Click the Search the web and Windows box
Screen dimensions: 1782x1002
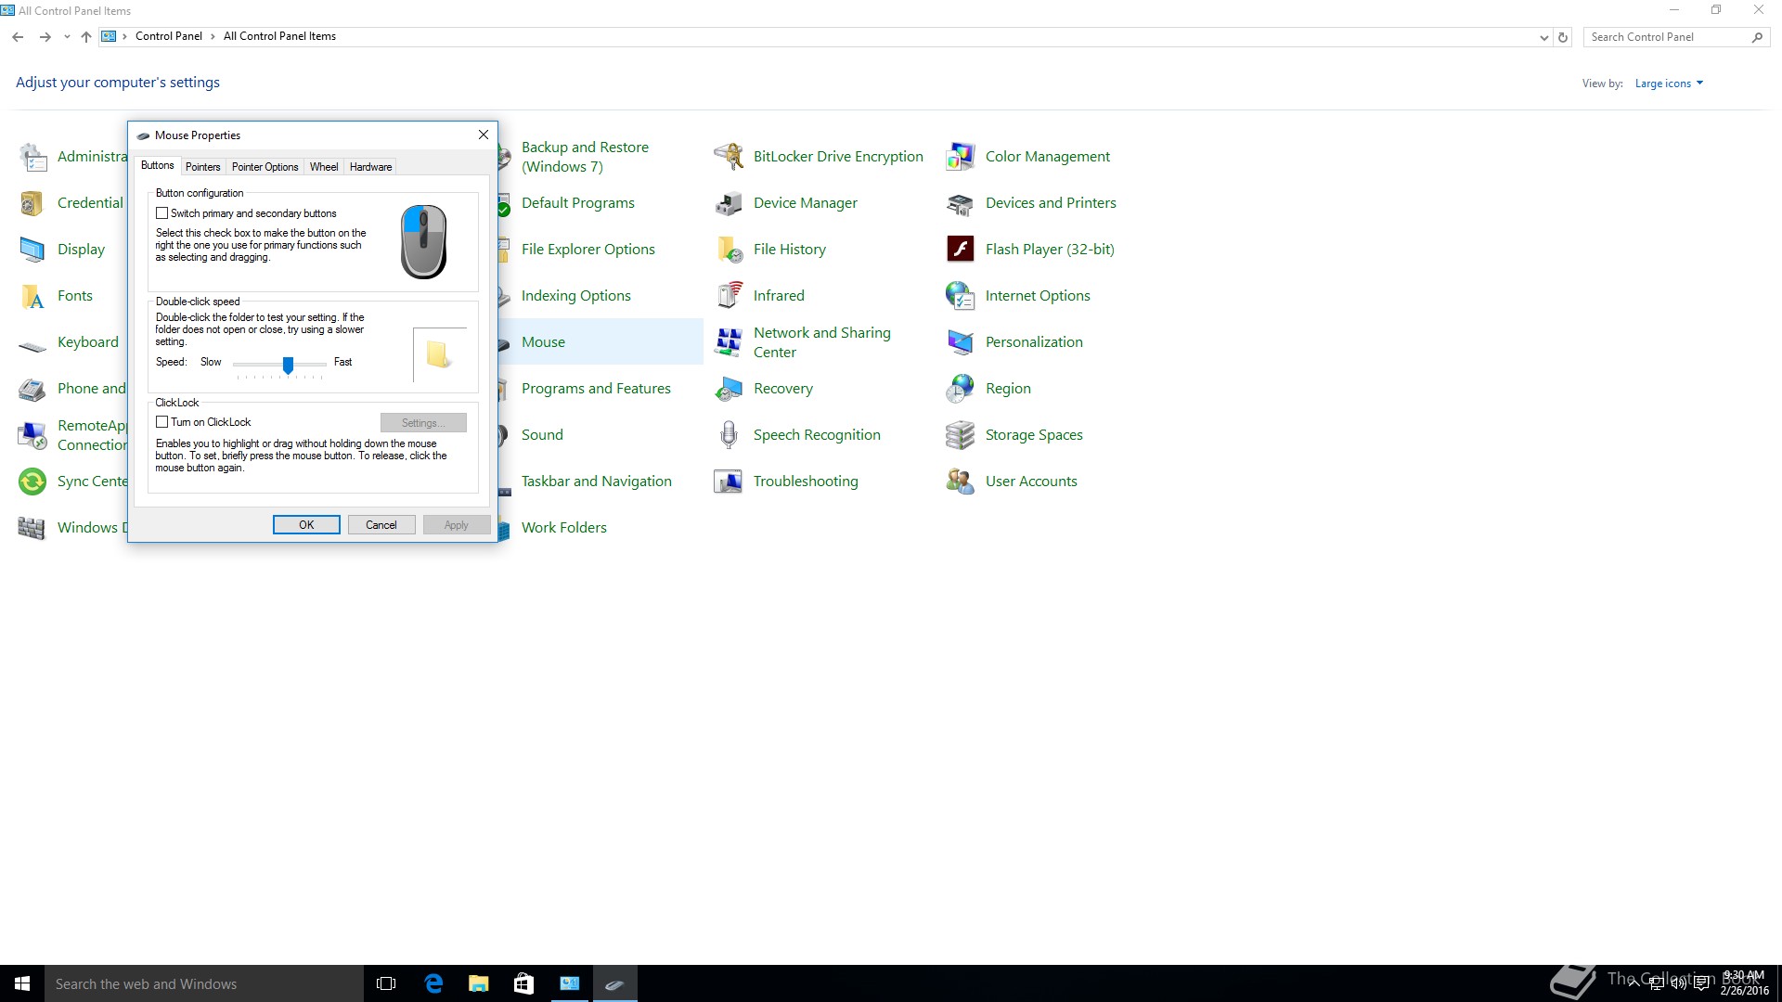click(204, 983)
